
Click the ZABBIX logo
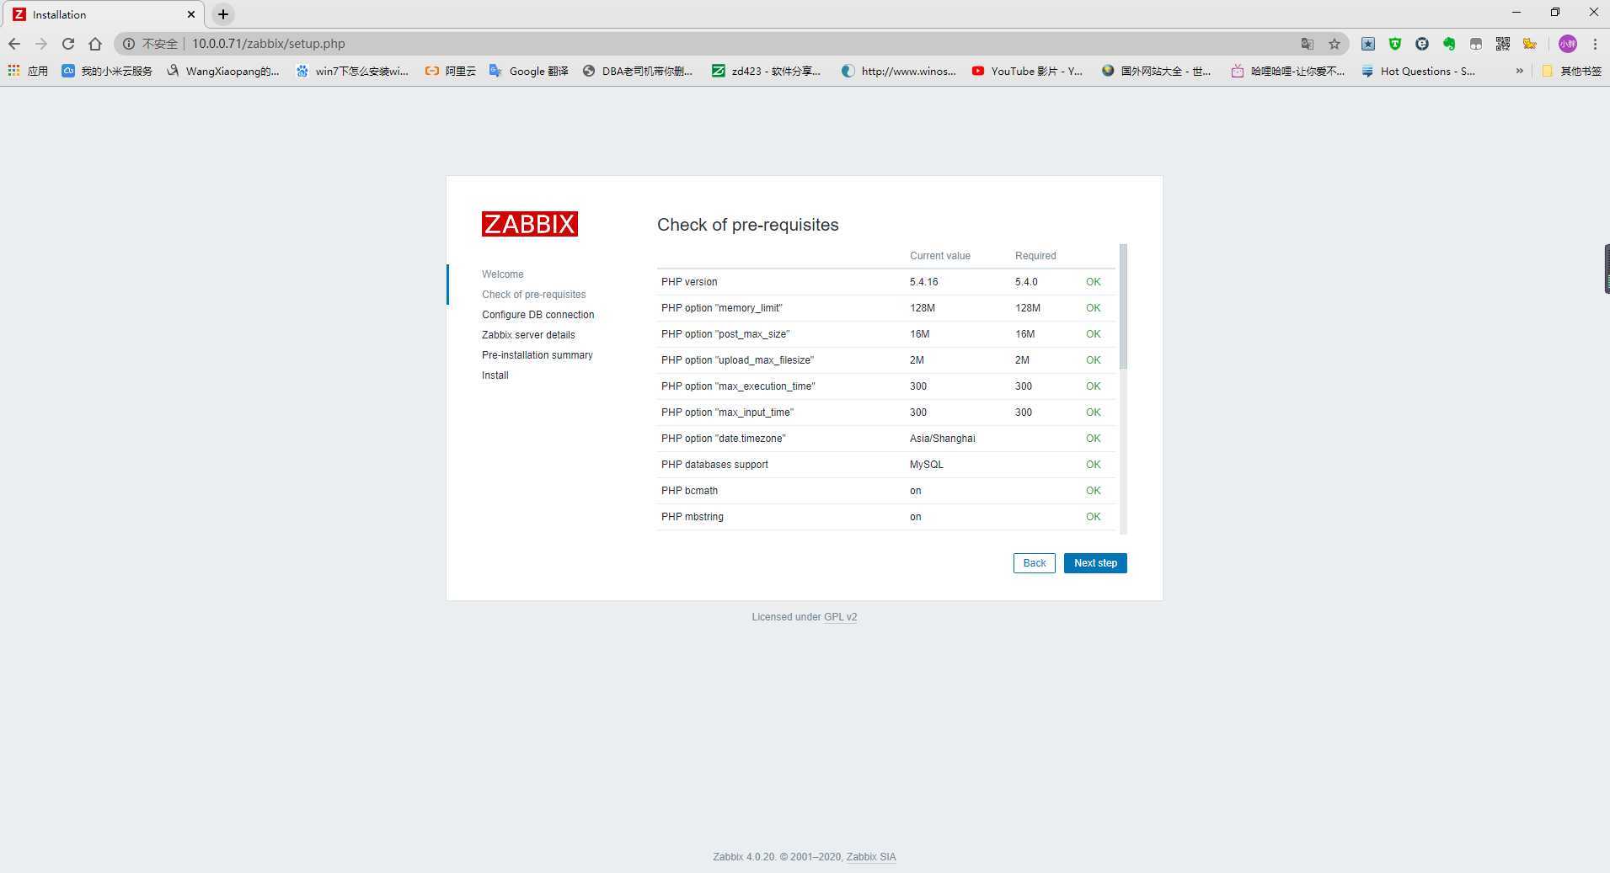pos(529,224)
